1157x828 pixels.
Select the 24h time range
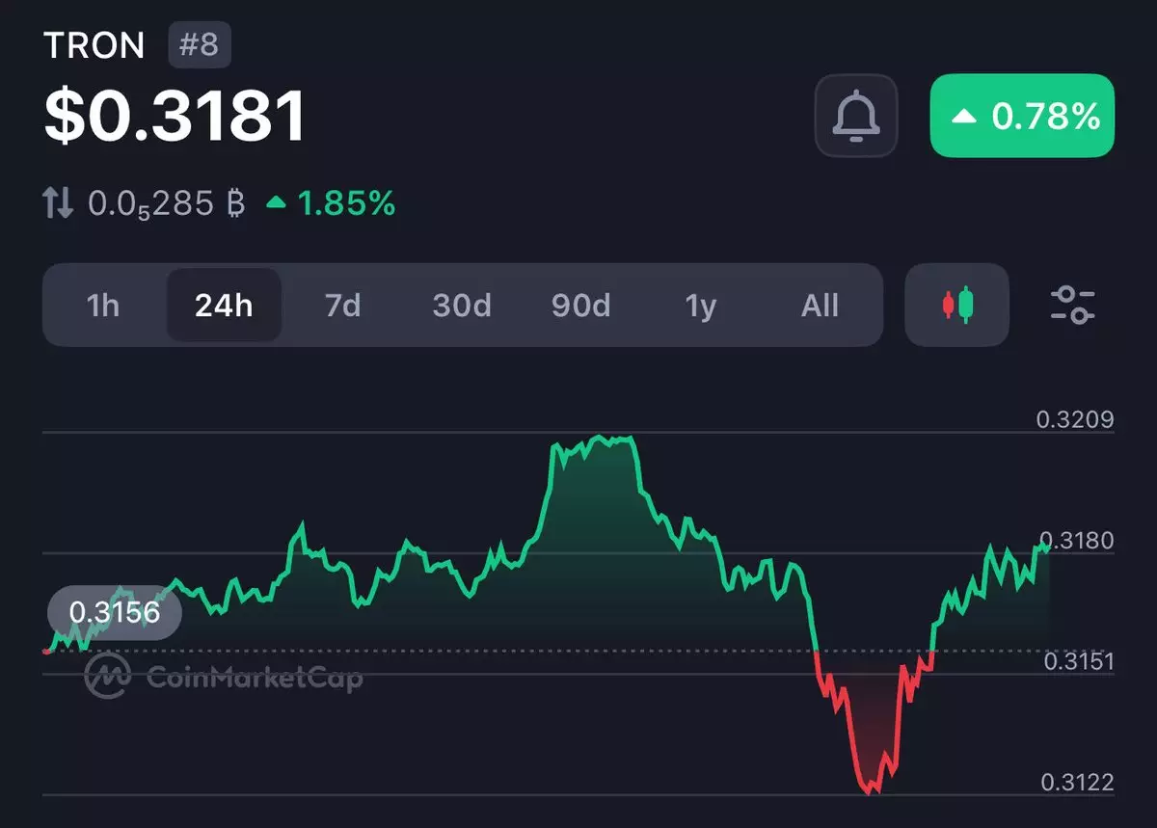click(x=224, y=306)
